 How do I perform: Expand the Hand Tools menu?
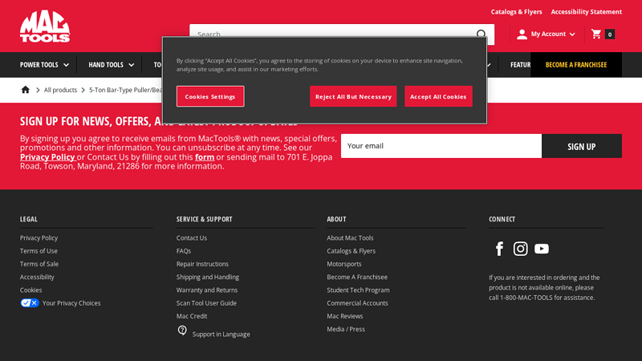click(112, 65)
